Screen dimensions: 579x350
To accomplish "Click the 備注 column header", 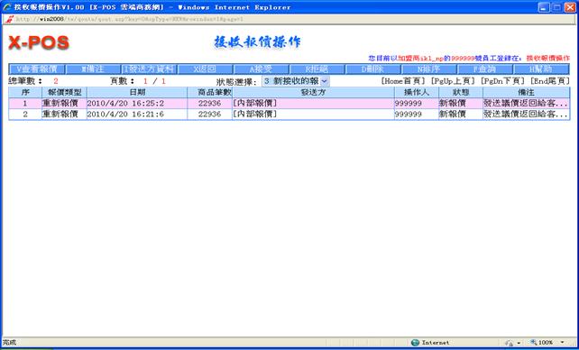I will click(x=526, y=92).
